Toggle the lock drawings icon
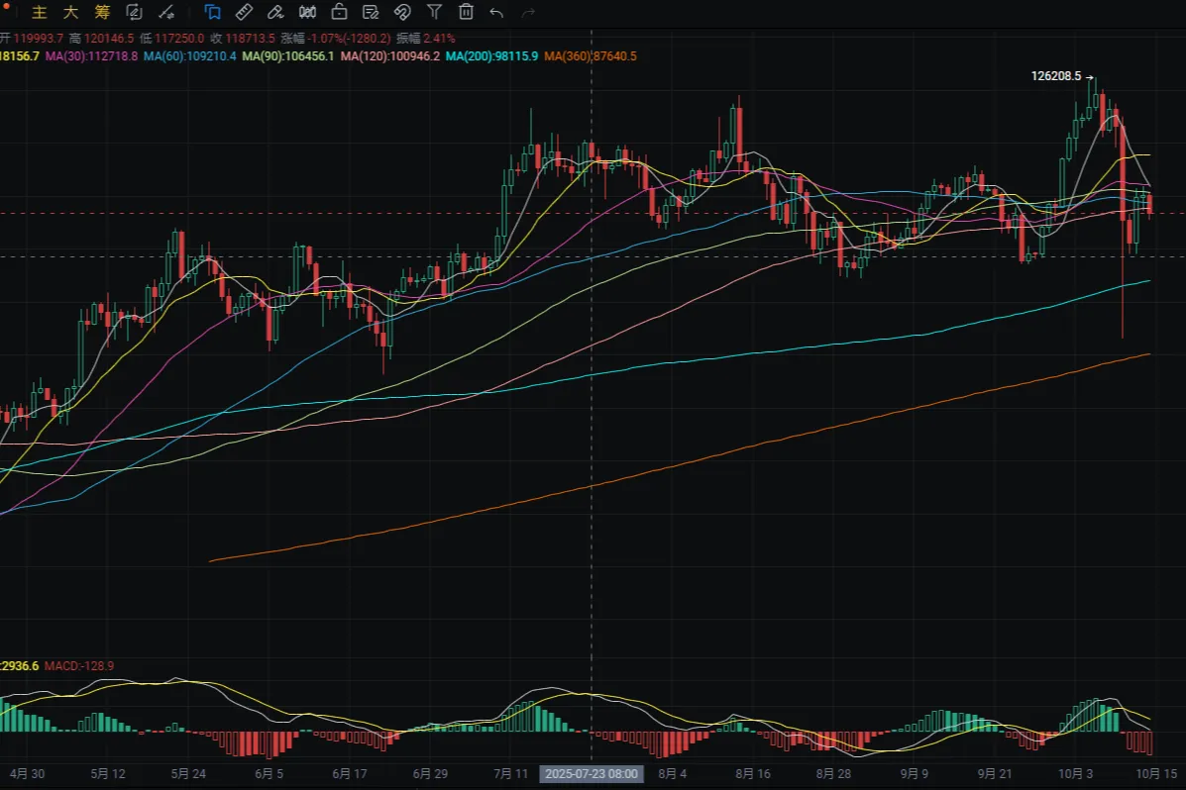Screen dimensions: 1186x790 (339, 13)
